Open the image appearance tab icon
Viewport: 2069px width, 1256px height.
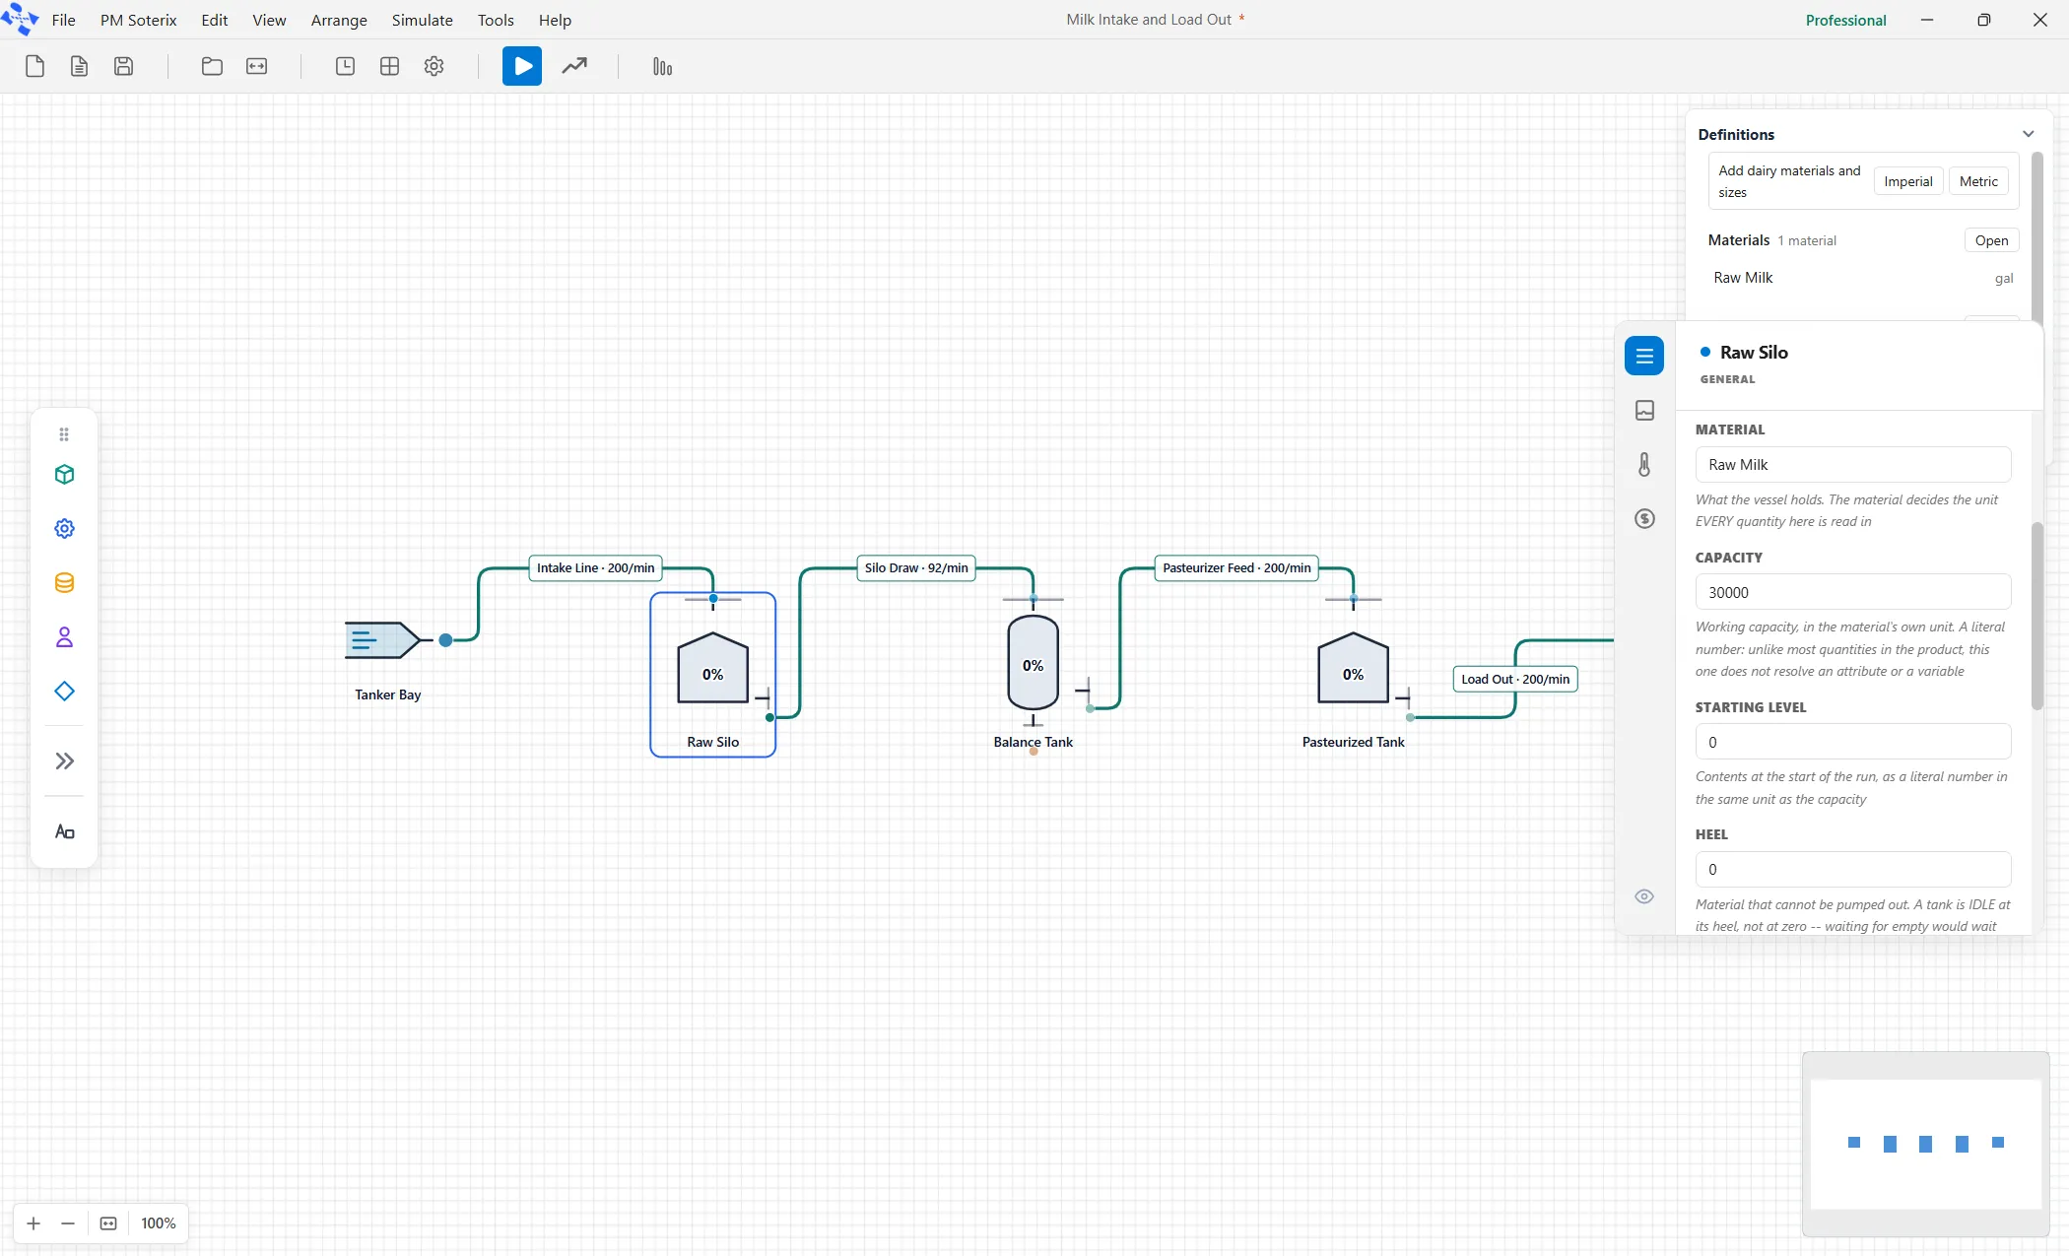1644,410
